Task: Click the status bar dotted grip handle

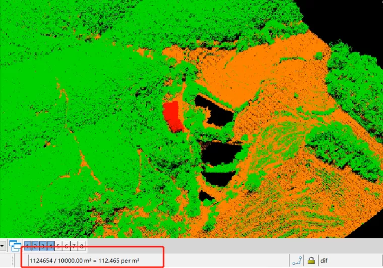Action: pos(13,260)
